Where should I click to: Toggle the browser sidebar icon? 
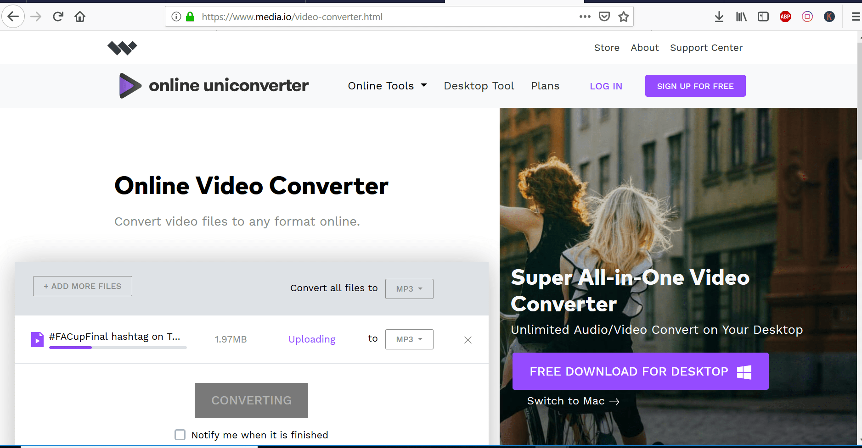point(763,17)
